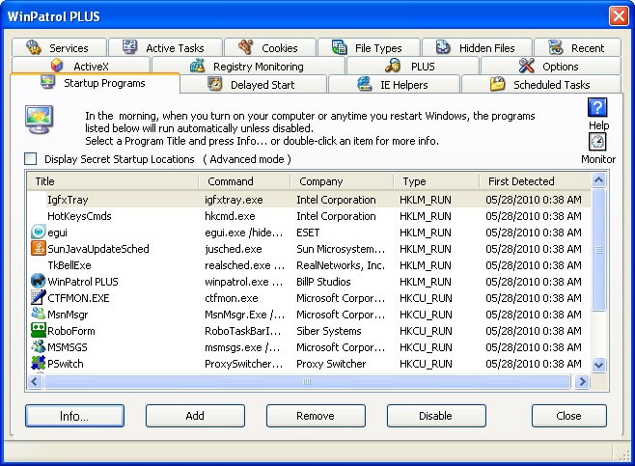
Task: Click the SunJavaUpdateSched Java icon
Action: pos(39,248)
